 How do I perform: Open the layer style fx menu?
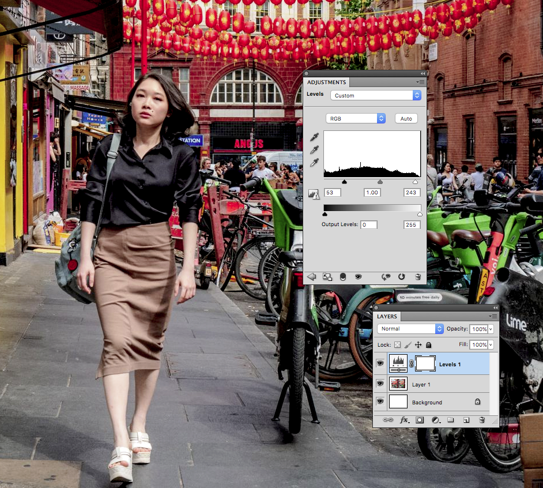404,420
